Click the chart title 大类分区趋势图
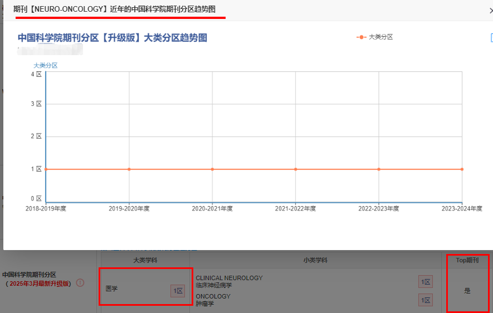This screenshot has height=313, width=493. click(113, 38)
